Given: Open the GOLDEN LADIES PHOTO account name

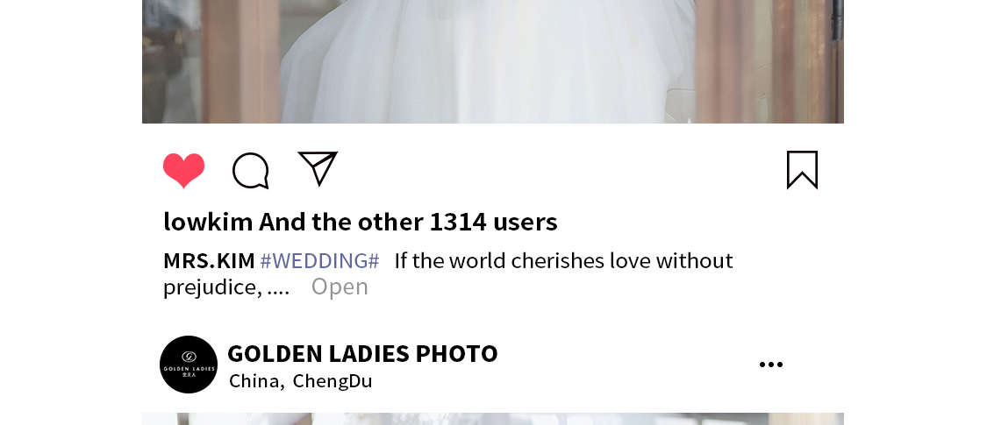Looking at the screenshot, I should point(362,353).
